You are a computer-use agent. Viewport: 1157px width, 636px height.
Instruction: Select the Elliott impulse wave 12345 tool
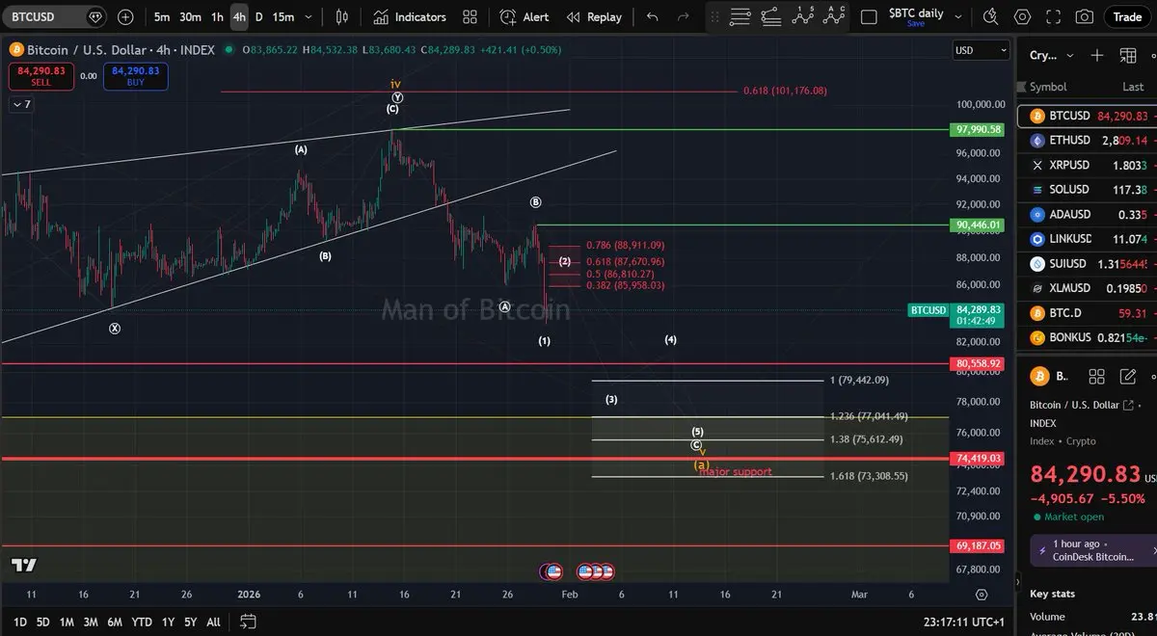pos(803,16)
